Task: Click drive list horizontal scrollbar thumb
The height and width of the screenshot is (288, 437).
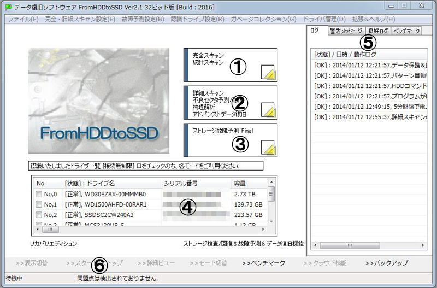Action: (x=50, y=230)
